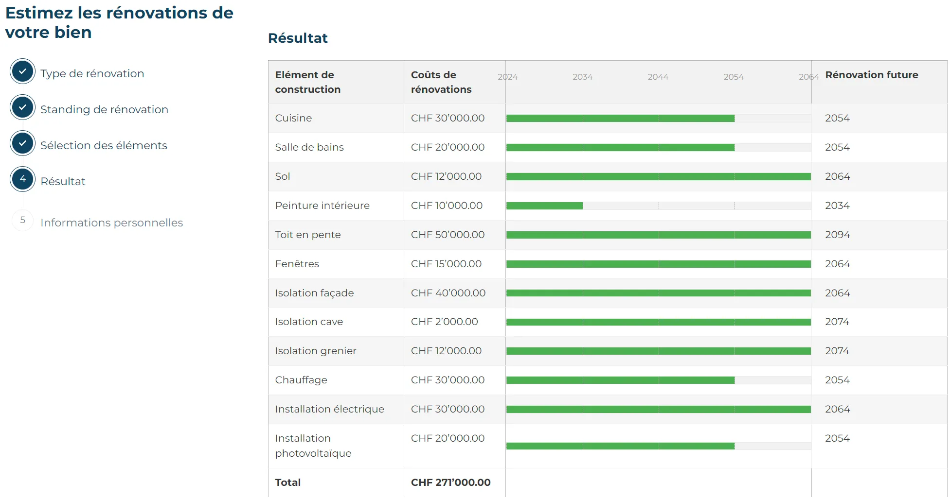This screenshot has height=499, width=950.
Task: Go to the Standing de rénovation step
Action: 104,109
